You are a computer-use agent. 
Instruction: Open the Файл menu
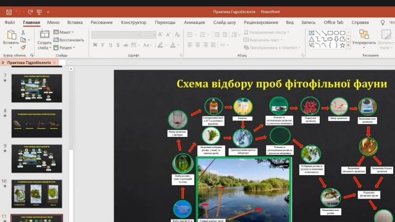point(10,22)
